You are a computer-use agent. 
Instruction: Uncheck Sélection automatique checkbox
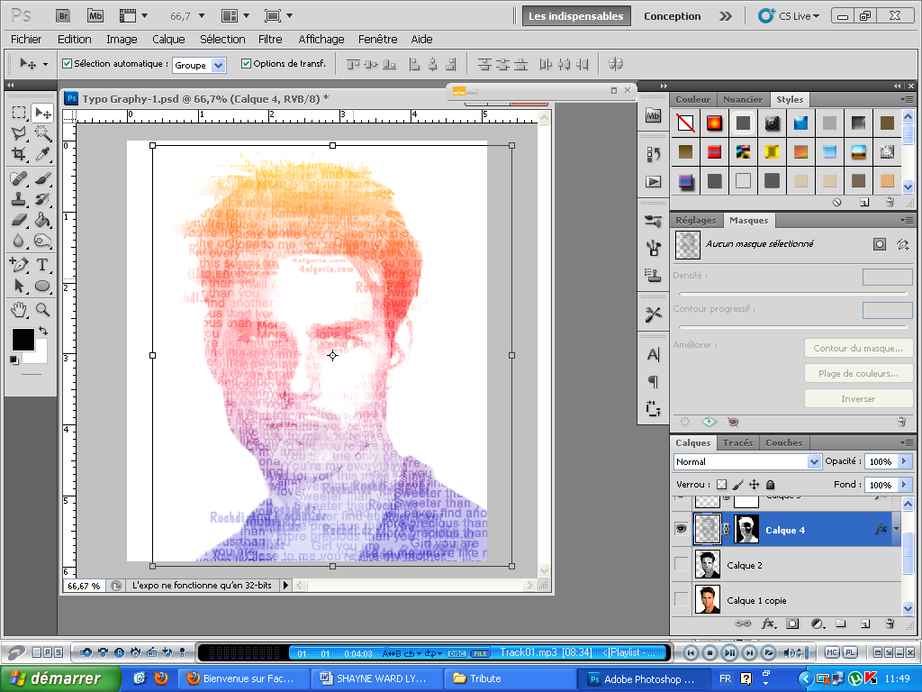click(67, 64)
